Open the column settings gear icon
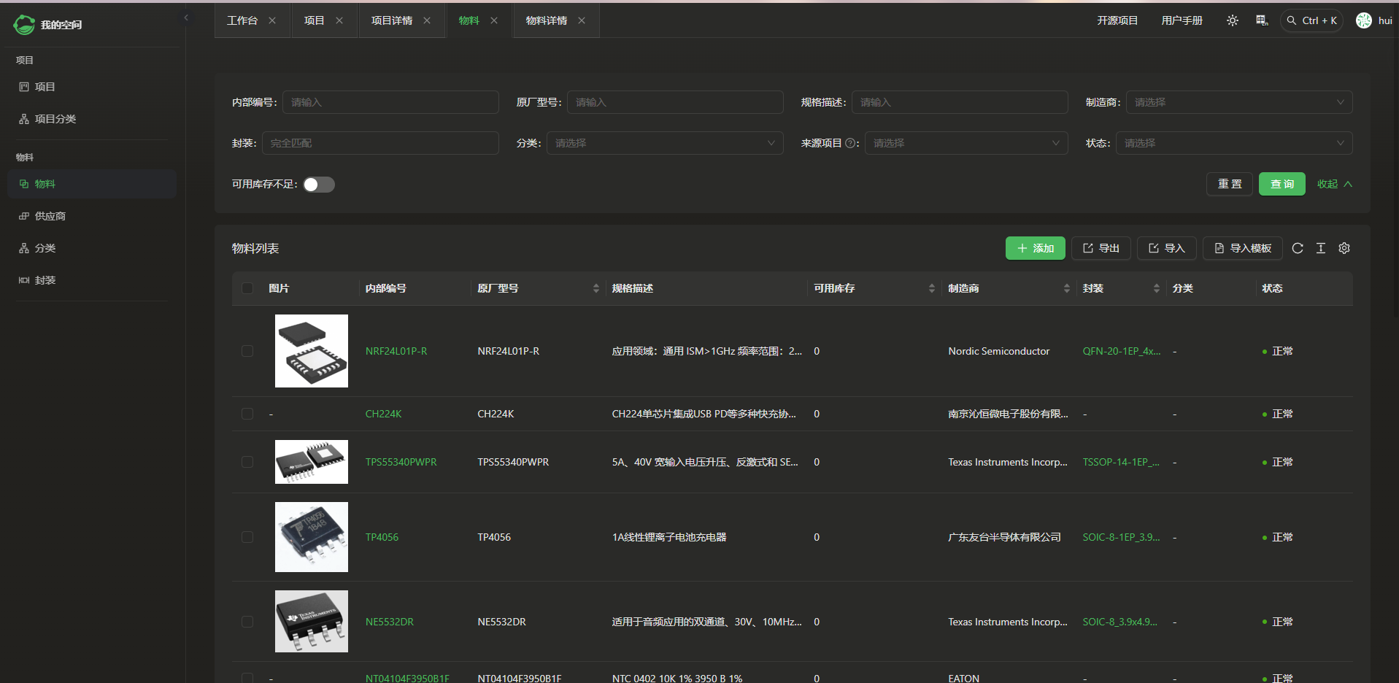Image resolution: width=1399 pixels, height=683 pixels. (x=1344, y=248)
